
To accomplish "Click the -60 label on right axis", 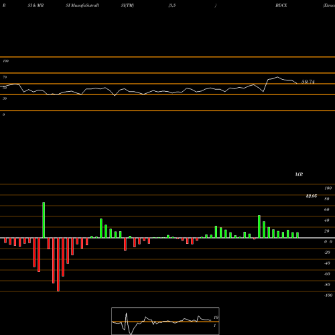I will 327,274.
